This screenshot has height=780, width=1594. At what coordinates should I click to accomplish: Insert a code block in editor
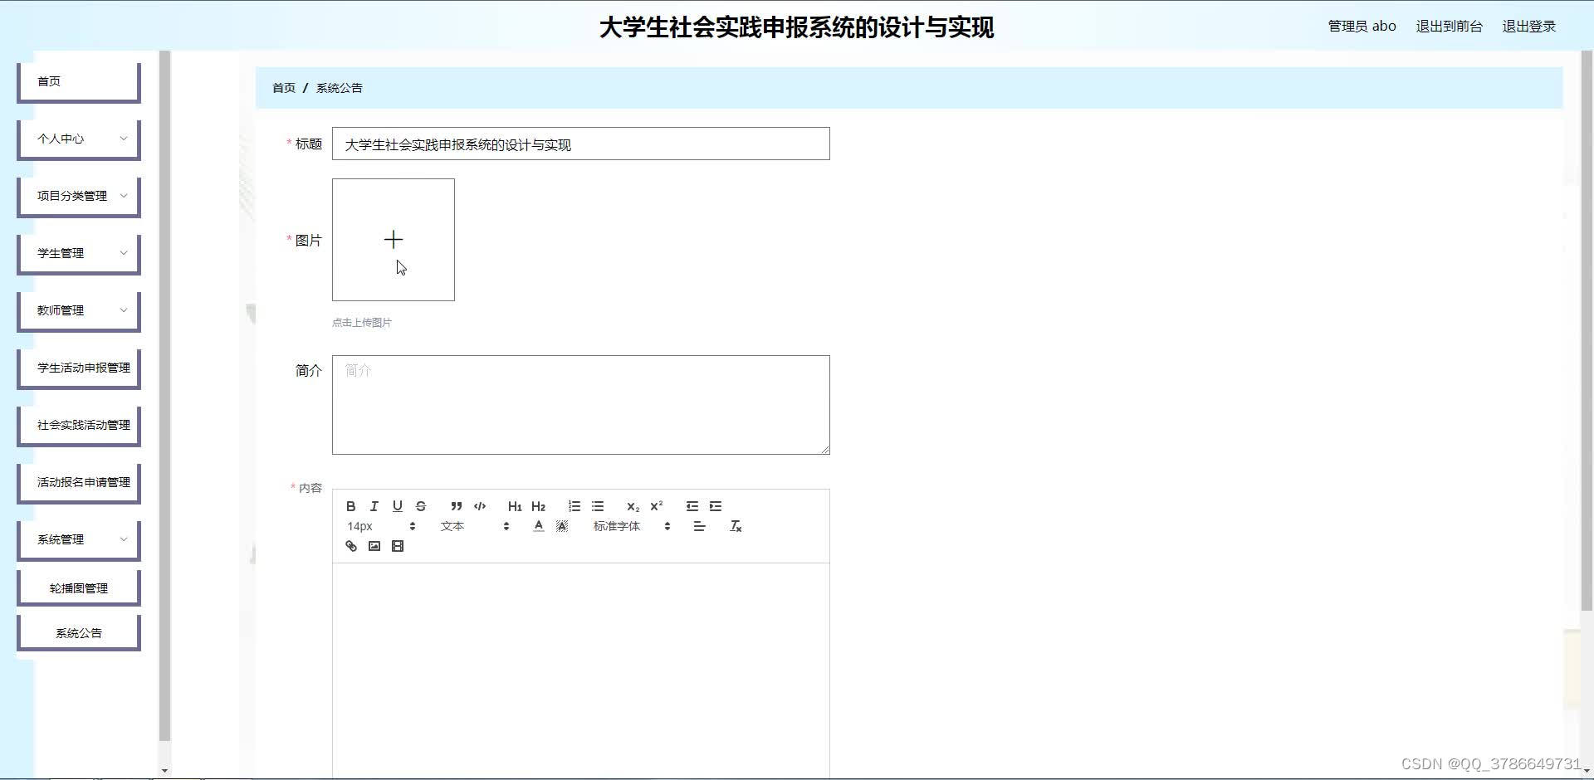(480, 506)
